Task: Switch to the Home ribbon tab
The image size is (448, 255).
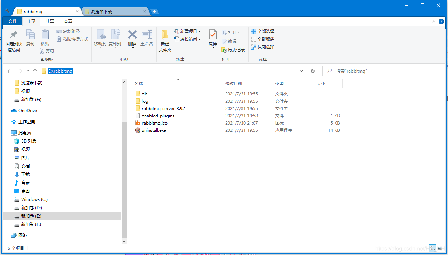Action: pyautogui.click(x=31, y=21)
